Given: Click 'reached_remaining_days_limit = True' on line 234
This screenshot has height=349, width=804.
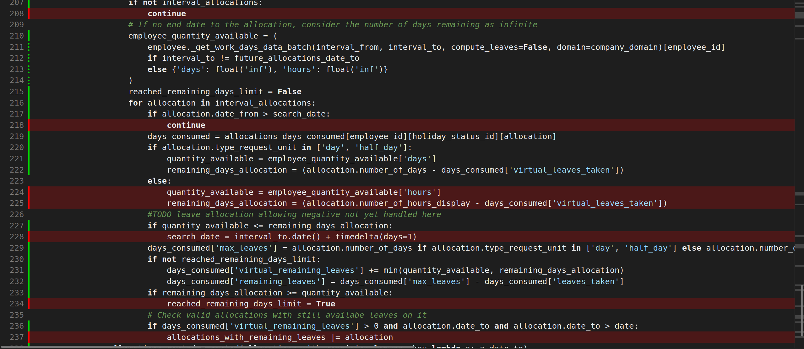Looking at the screenshot, I should (251, 304).
